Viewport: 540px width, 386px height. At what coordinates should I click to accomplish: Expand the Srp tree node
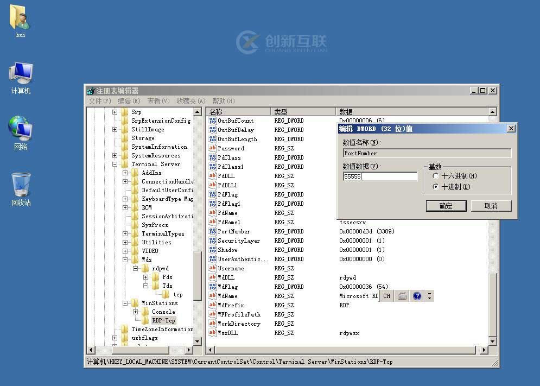coord(115,112)
